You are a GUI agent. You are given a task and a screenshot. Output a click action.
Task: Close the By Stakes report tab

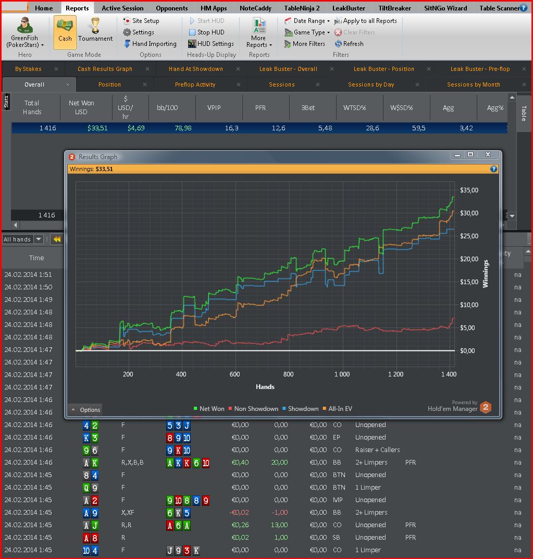[x=56, y=69]
